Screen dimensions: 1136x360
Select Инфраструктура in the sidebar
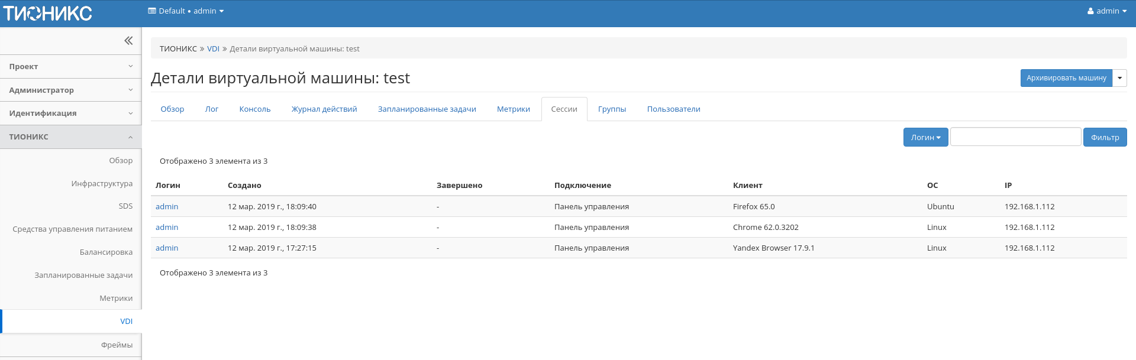(x=102, y=184)
